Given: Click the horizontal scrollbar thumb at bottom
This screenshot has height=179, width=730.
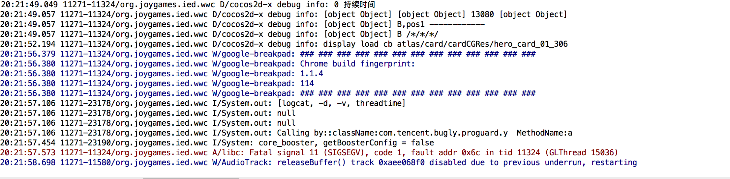Looking at the screenshot, I should (x=191, y=178).
